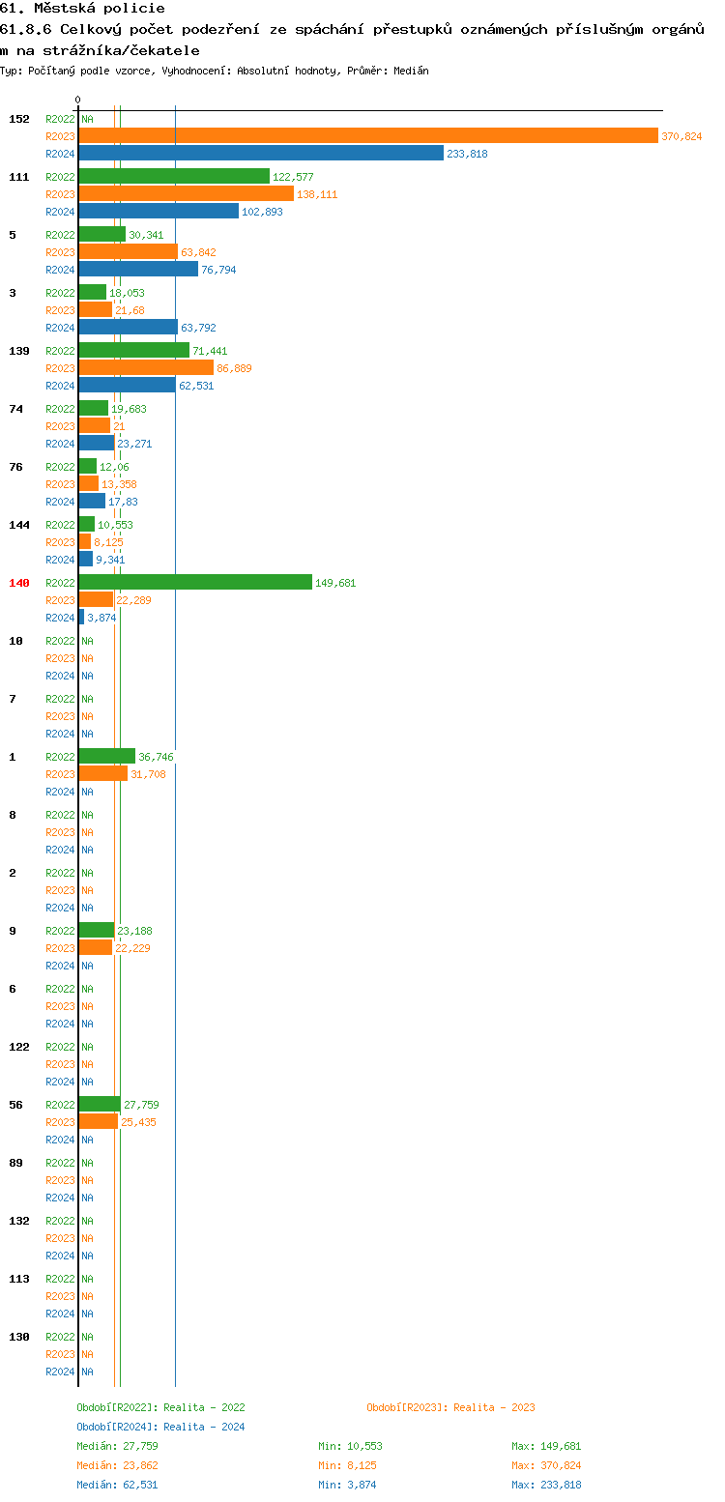725x1502 pixels.
Task: Click the orange bar valued 86,889
Action: [x=146, y=368]
